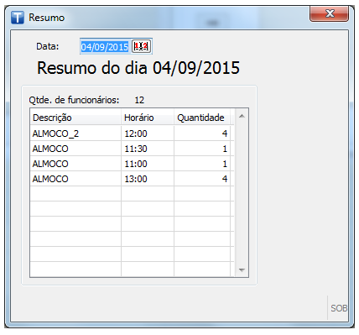This screenshot has width=359, height=335.
Task: Click the blue T application icon
Action: pos(18,18)
